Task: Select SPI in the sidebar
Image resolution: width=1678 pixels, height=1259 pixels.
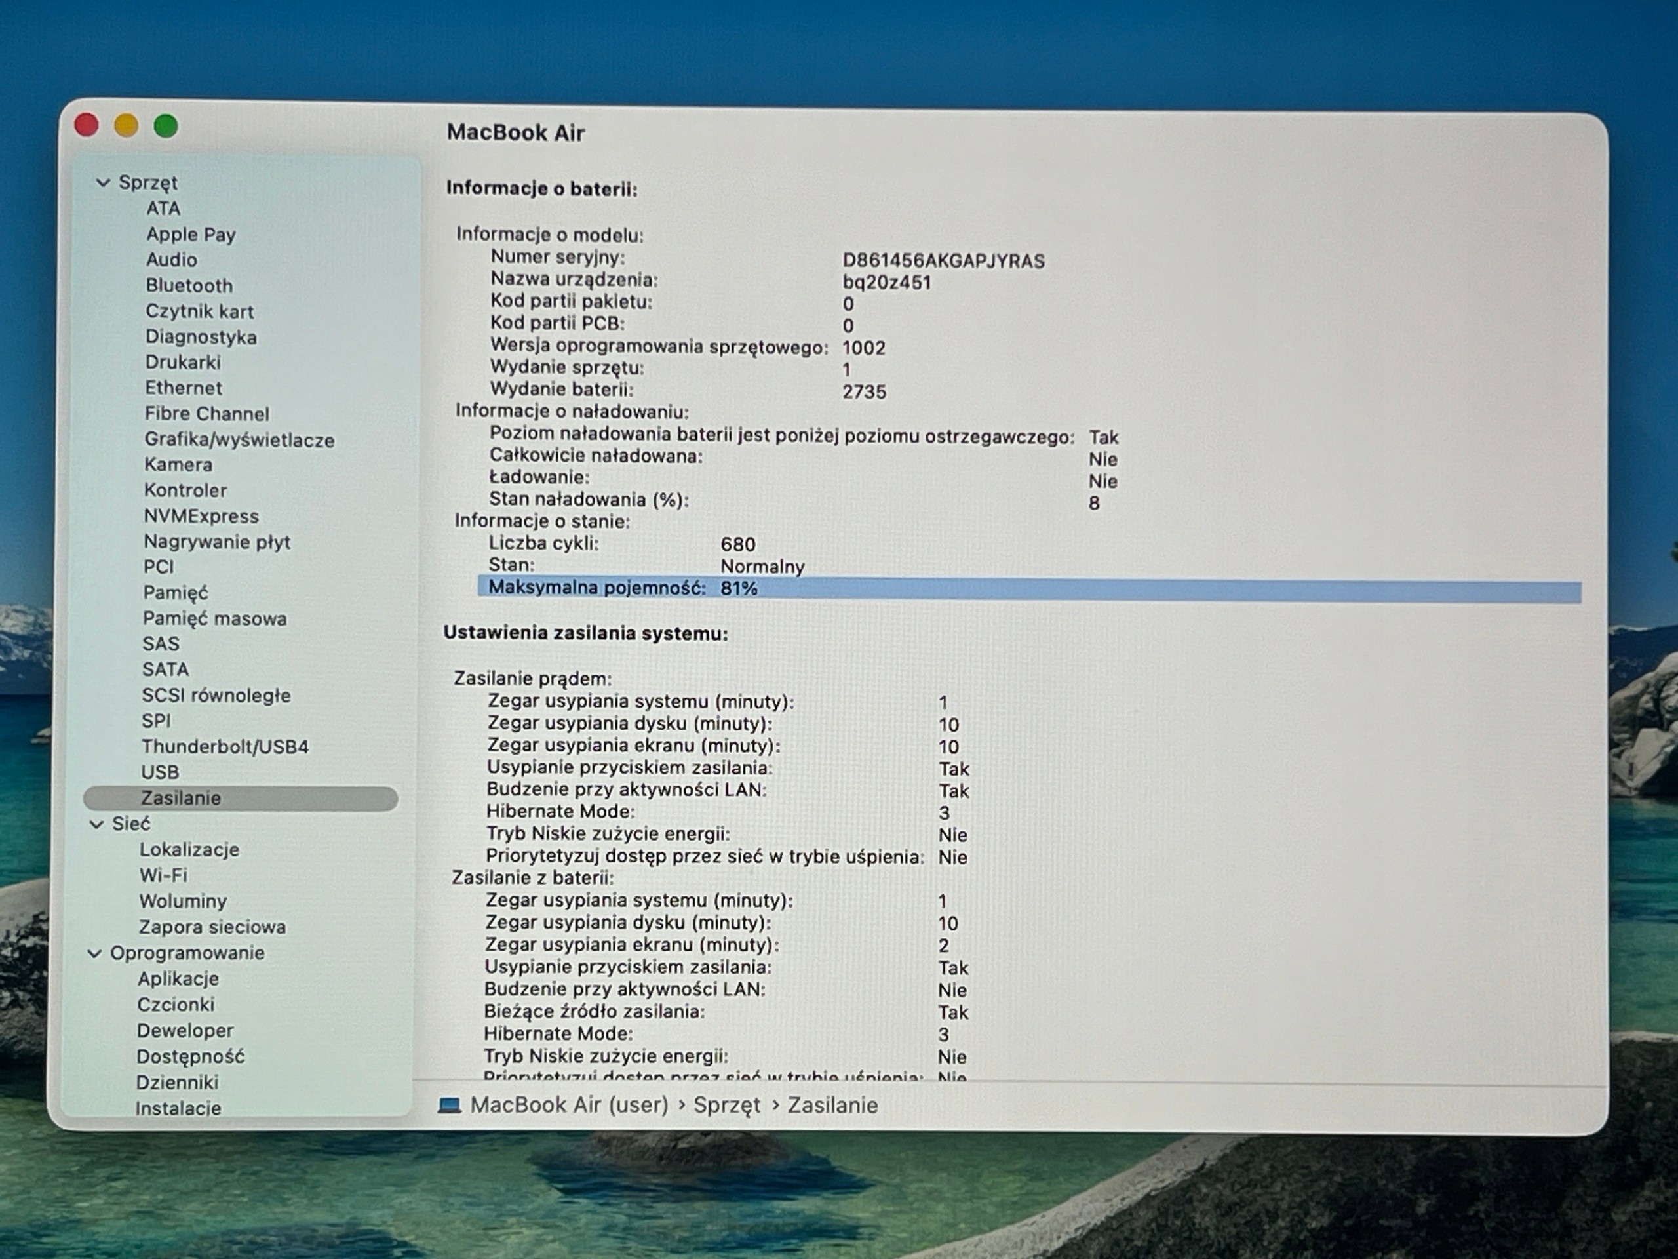Action: click(156, 721)
